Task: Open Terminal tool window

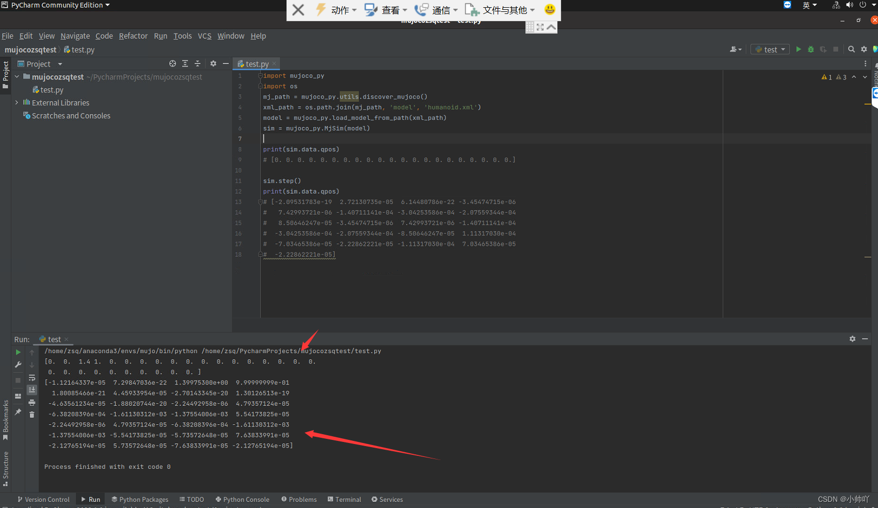Action: pos(344,499)
